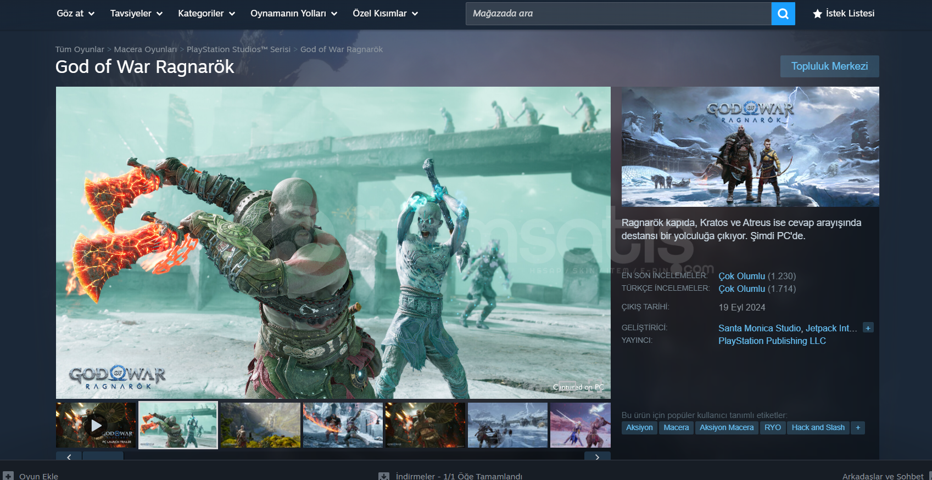The width and height of the screenshot is (932, 480).
Task: Select the fiery blade fight thumbnail
Action: pos(343,426)
